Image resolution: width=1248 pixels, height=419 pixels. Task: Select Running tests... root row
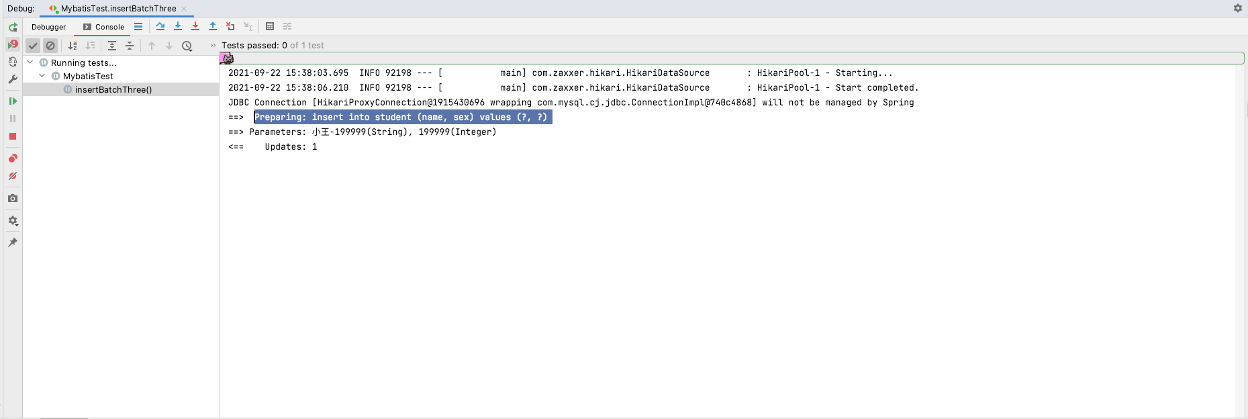[121, 62]
